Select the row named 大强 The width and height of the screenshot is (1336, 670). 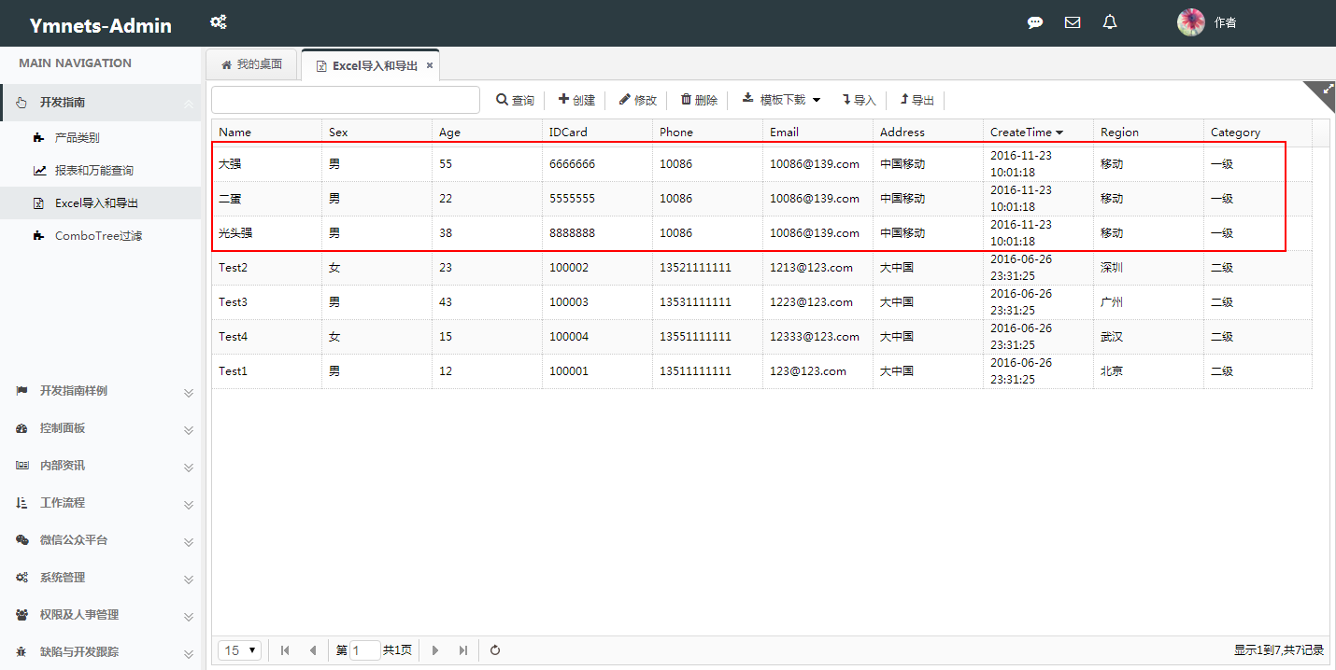[x=762, y=164]
